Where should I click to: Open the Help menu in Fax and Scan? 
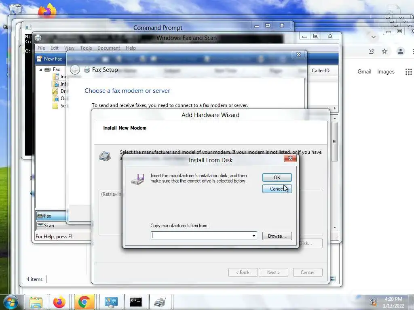[x=131, y=48]
